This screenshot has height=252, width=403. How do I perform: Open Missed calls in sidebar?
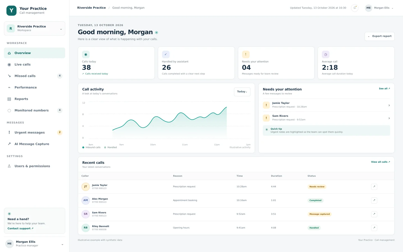coord(34,76)
